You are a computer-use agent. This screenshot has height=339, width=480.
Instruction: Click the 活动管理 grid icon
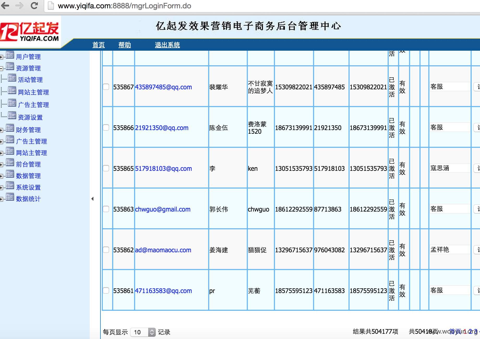click(x=12, y=78)
